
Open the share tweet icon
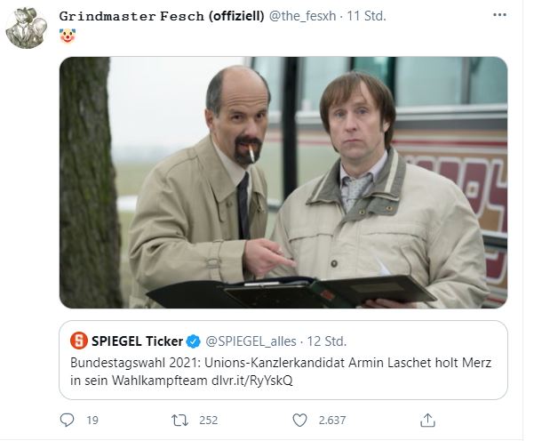(x=428, y=419)
